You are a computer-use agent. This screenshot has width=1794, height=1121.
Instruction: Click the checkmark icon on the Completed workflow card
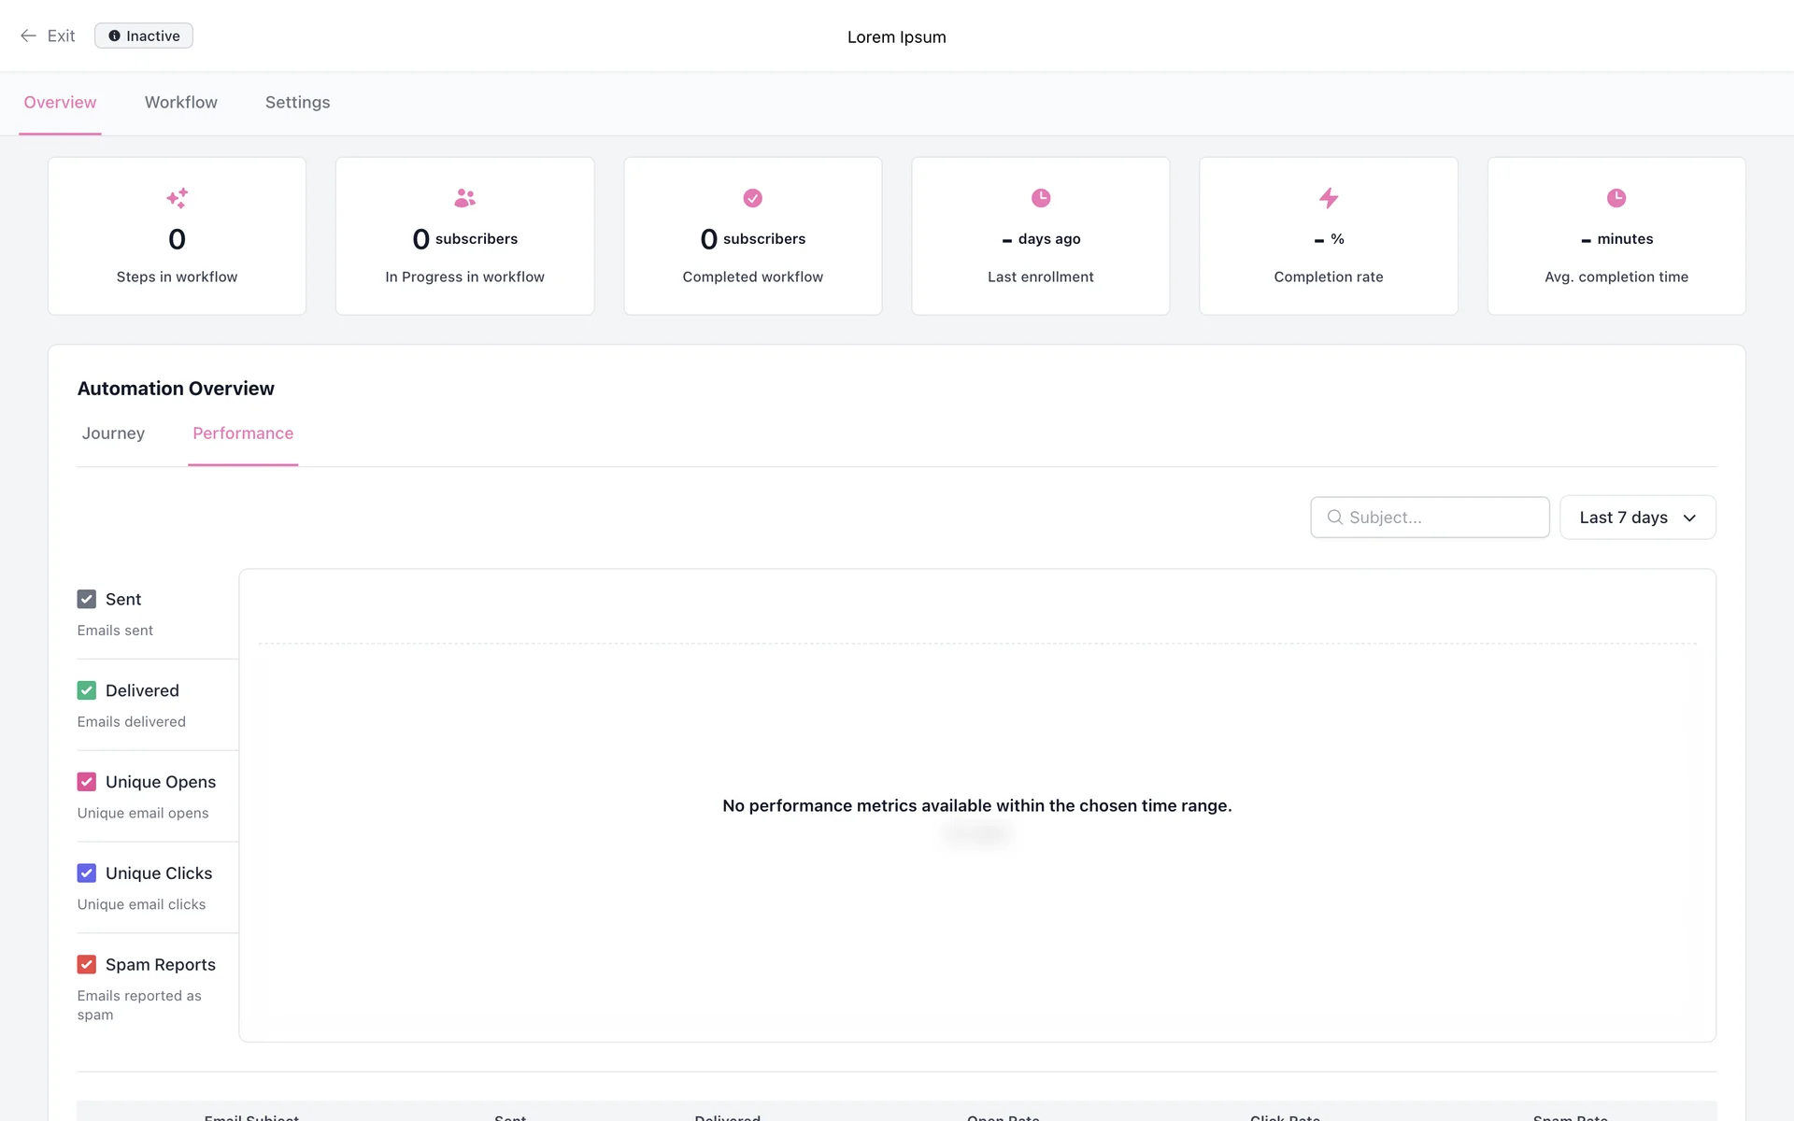[x=752, y=198]
